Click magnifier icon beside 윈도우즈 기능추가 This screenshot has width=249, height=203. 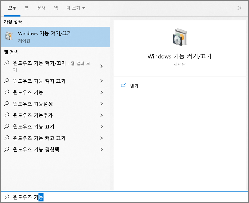[6, 115]
